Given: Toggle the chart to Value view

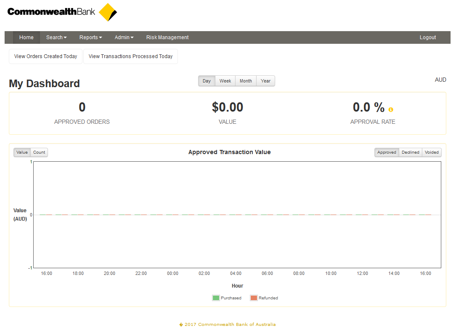Looking at the screenshot, I should [x=22, y=152].
